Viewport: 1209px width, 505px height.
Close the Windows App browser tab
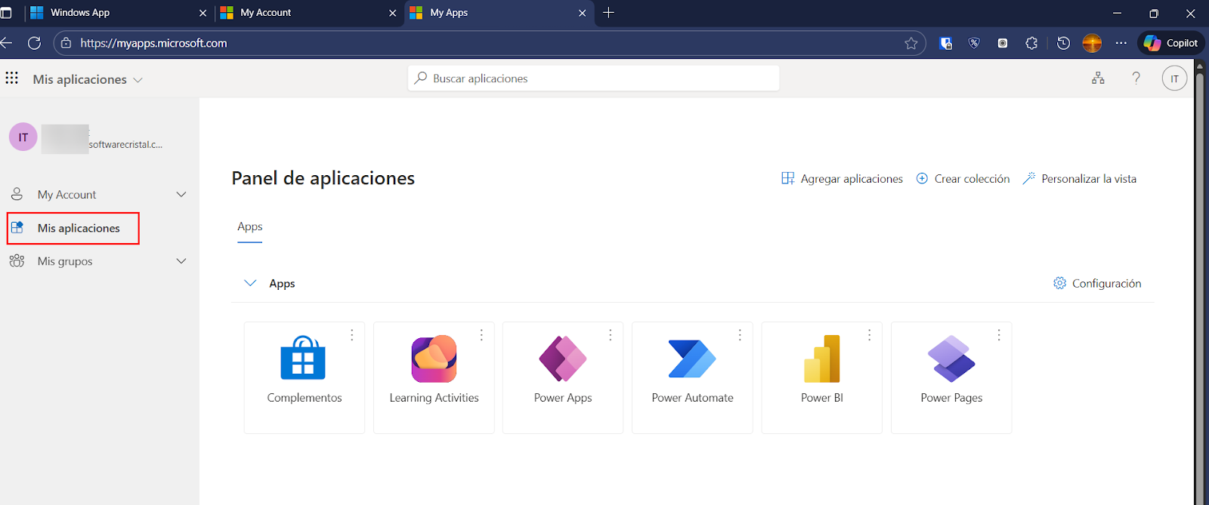203,13
